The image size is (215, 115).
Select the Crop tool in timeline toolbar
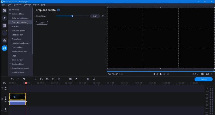pos(47,79)
